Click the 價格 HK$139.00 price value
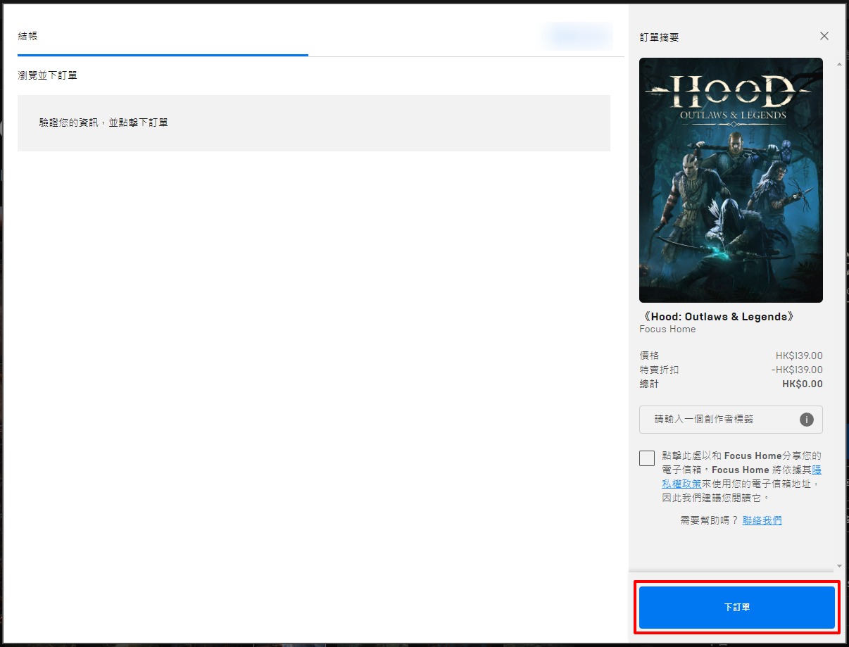The image size is (849, 647). pos(799,356)
